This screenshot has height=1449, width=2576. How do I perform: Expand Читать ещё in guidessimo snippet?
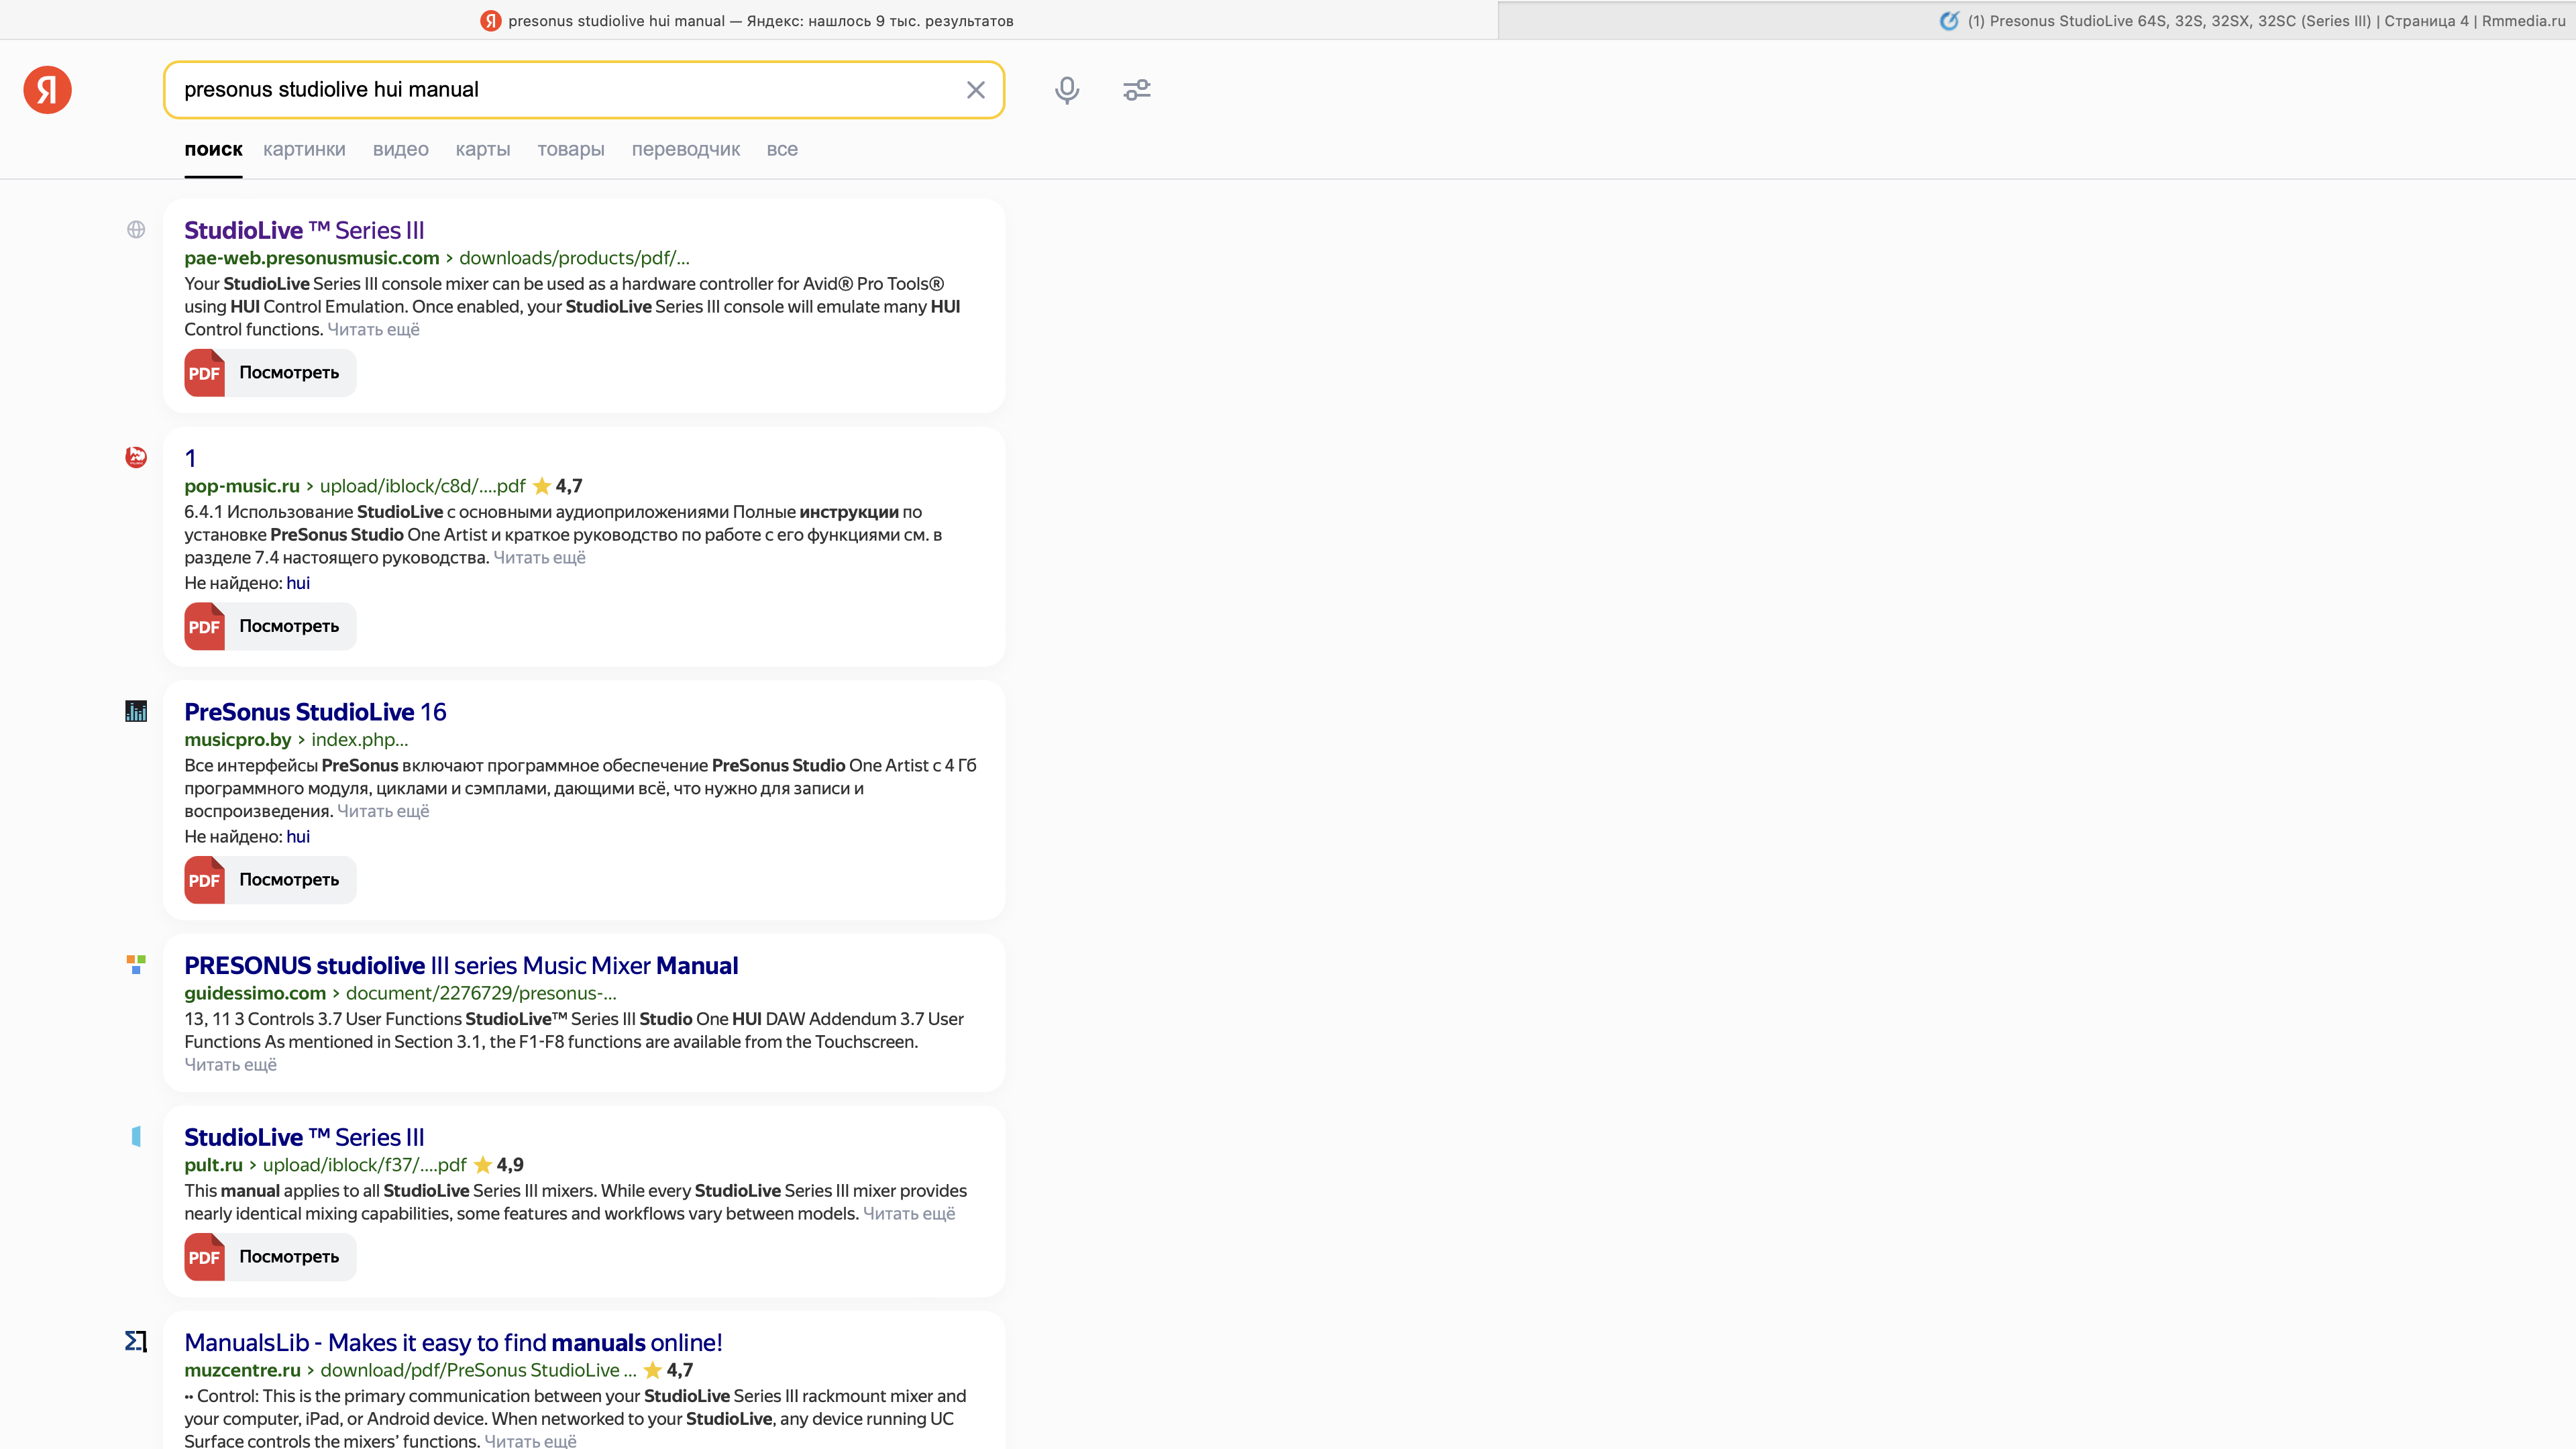pos(230,1065)
